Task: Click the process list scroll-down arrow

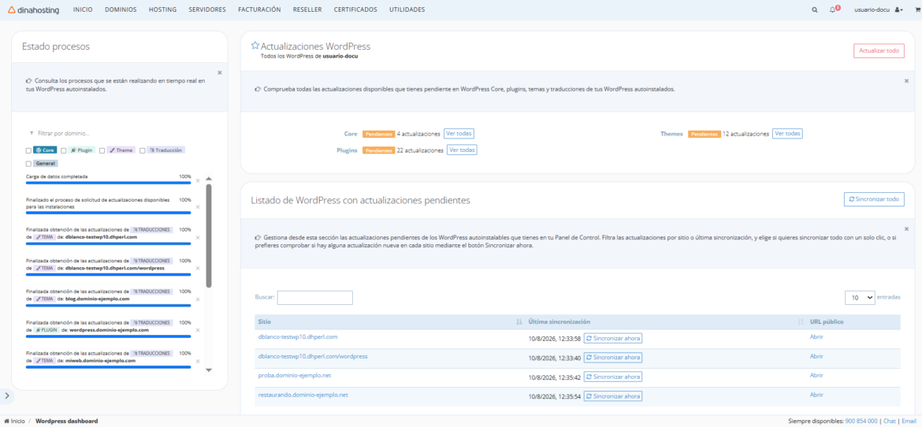Action: (208, 370)
